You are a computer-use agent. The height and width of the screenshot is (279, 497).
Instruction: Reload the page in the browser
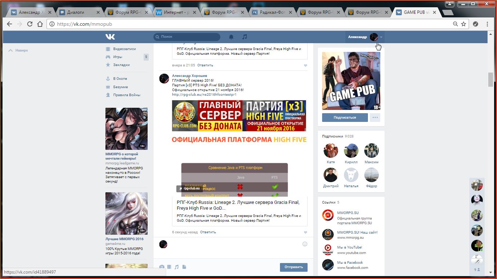coord(30,24)
